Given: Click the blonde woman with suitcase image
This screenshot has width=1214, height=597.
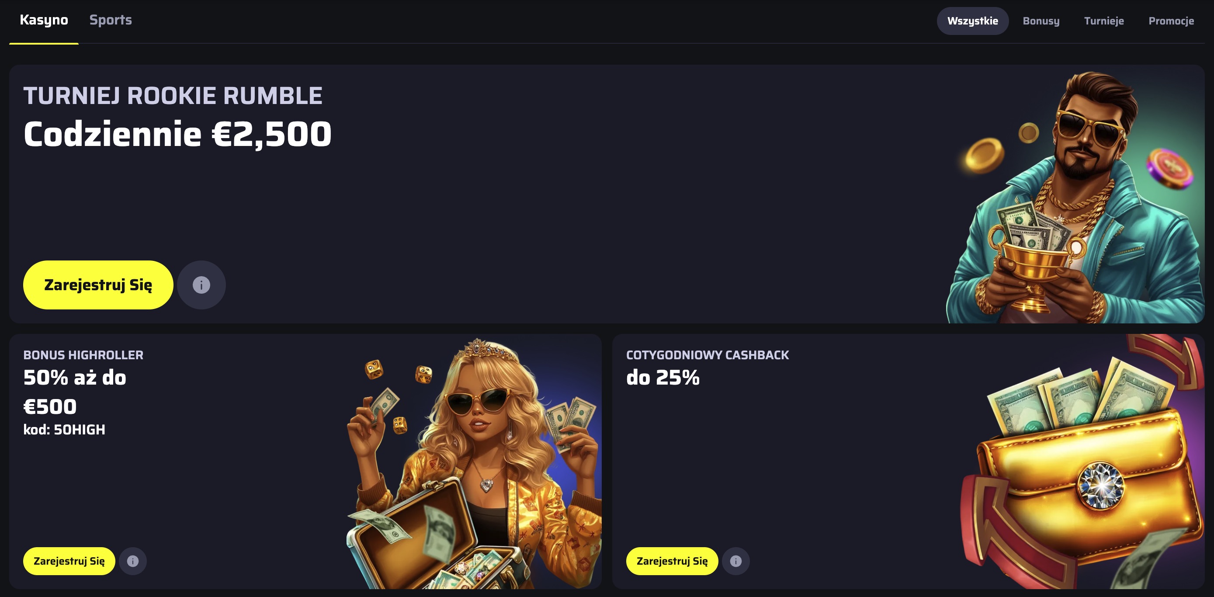Looking at the screenshot, I should click(474, 463).
